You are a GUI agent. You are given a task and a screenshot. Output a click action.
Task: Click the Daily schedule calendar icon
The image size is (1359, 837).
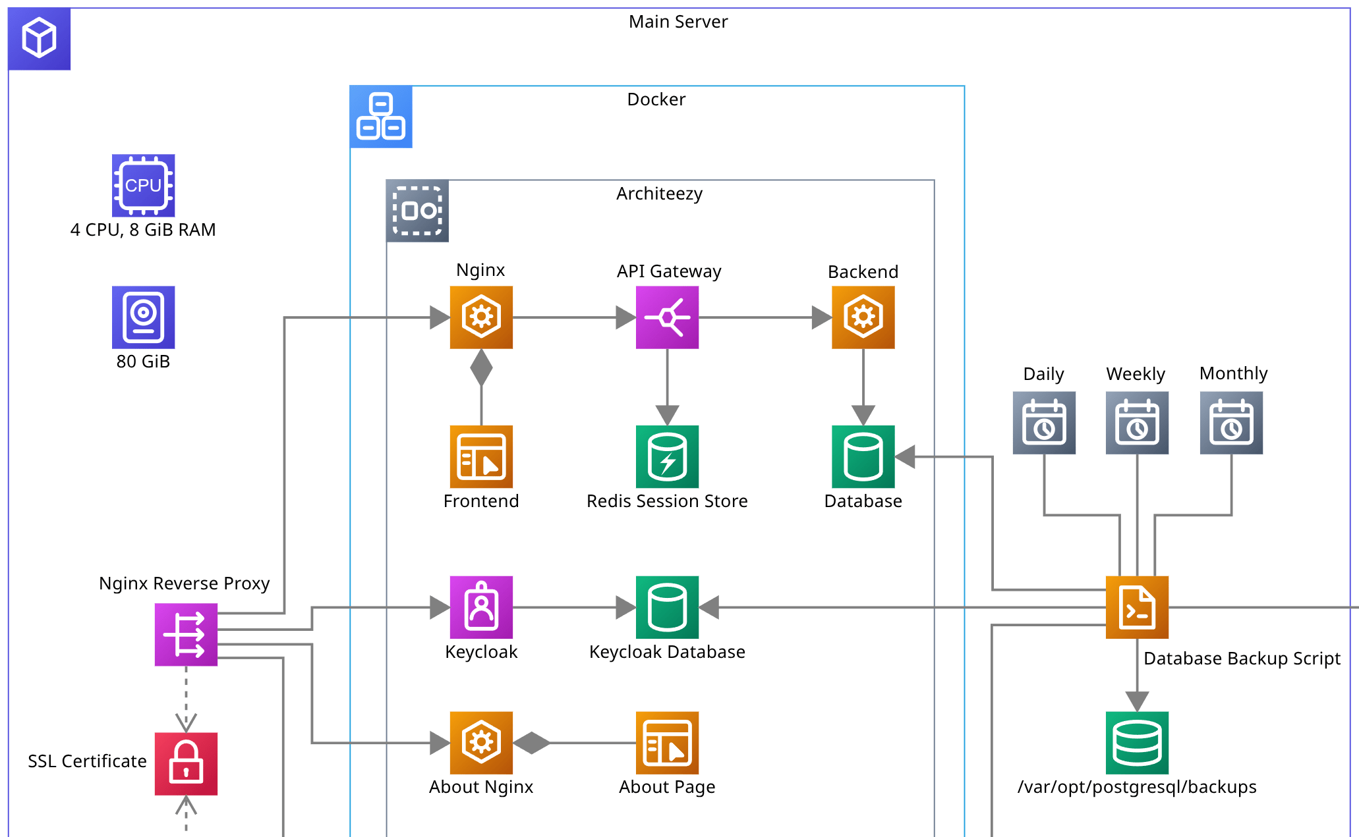point(1045,423)
